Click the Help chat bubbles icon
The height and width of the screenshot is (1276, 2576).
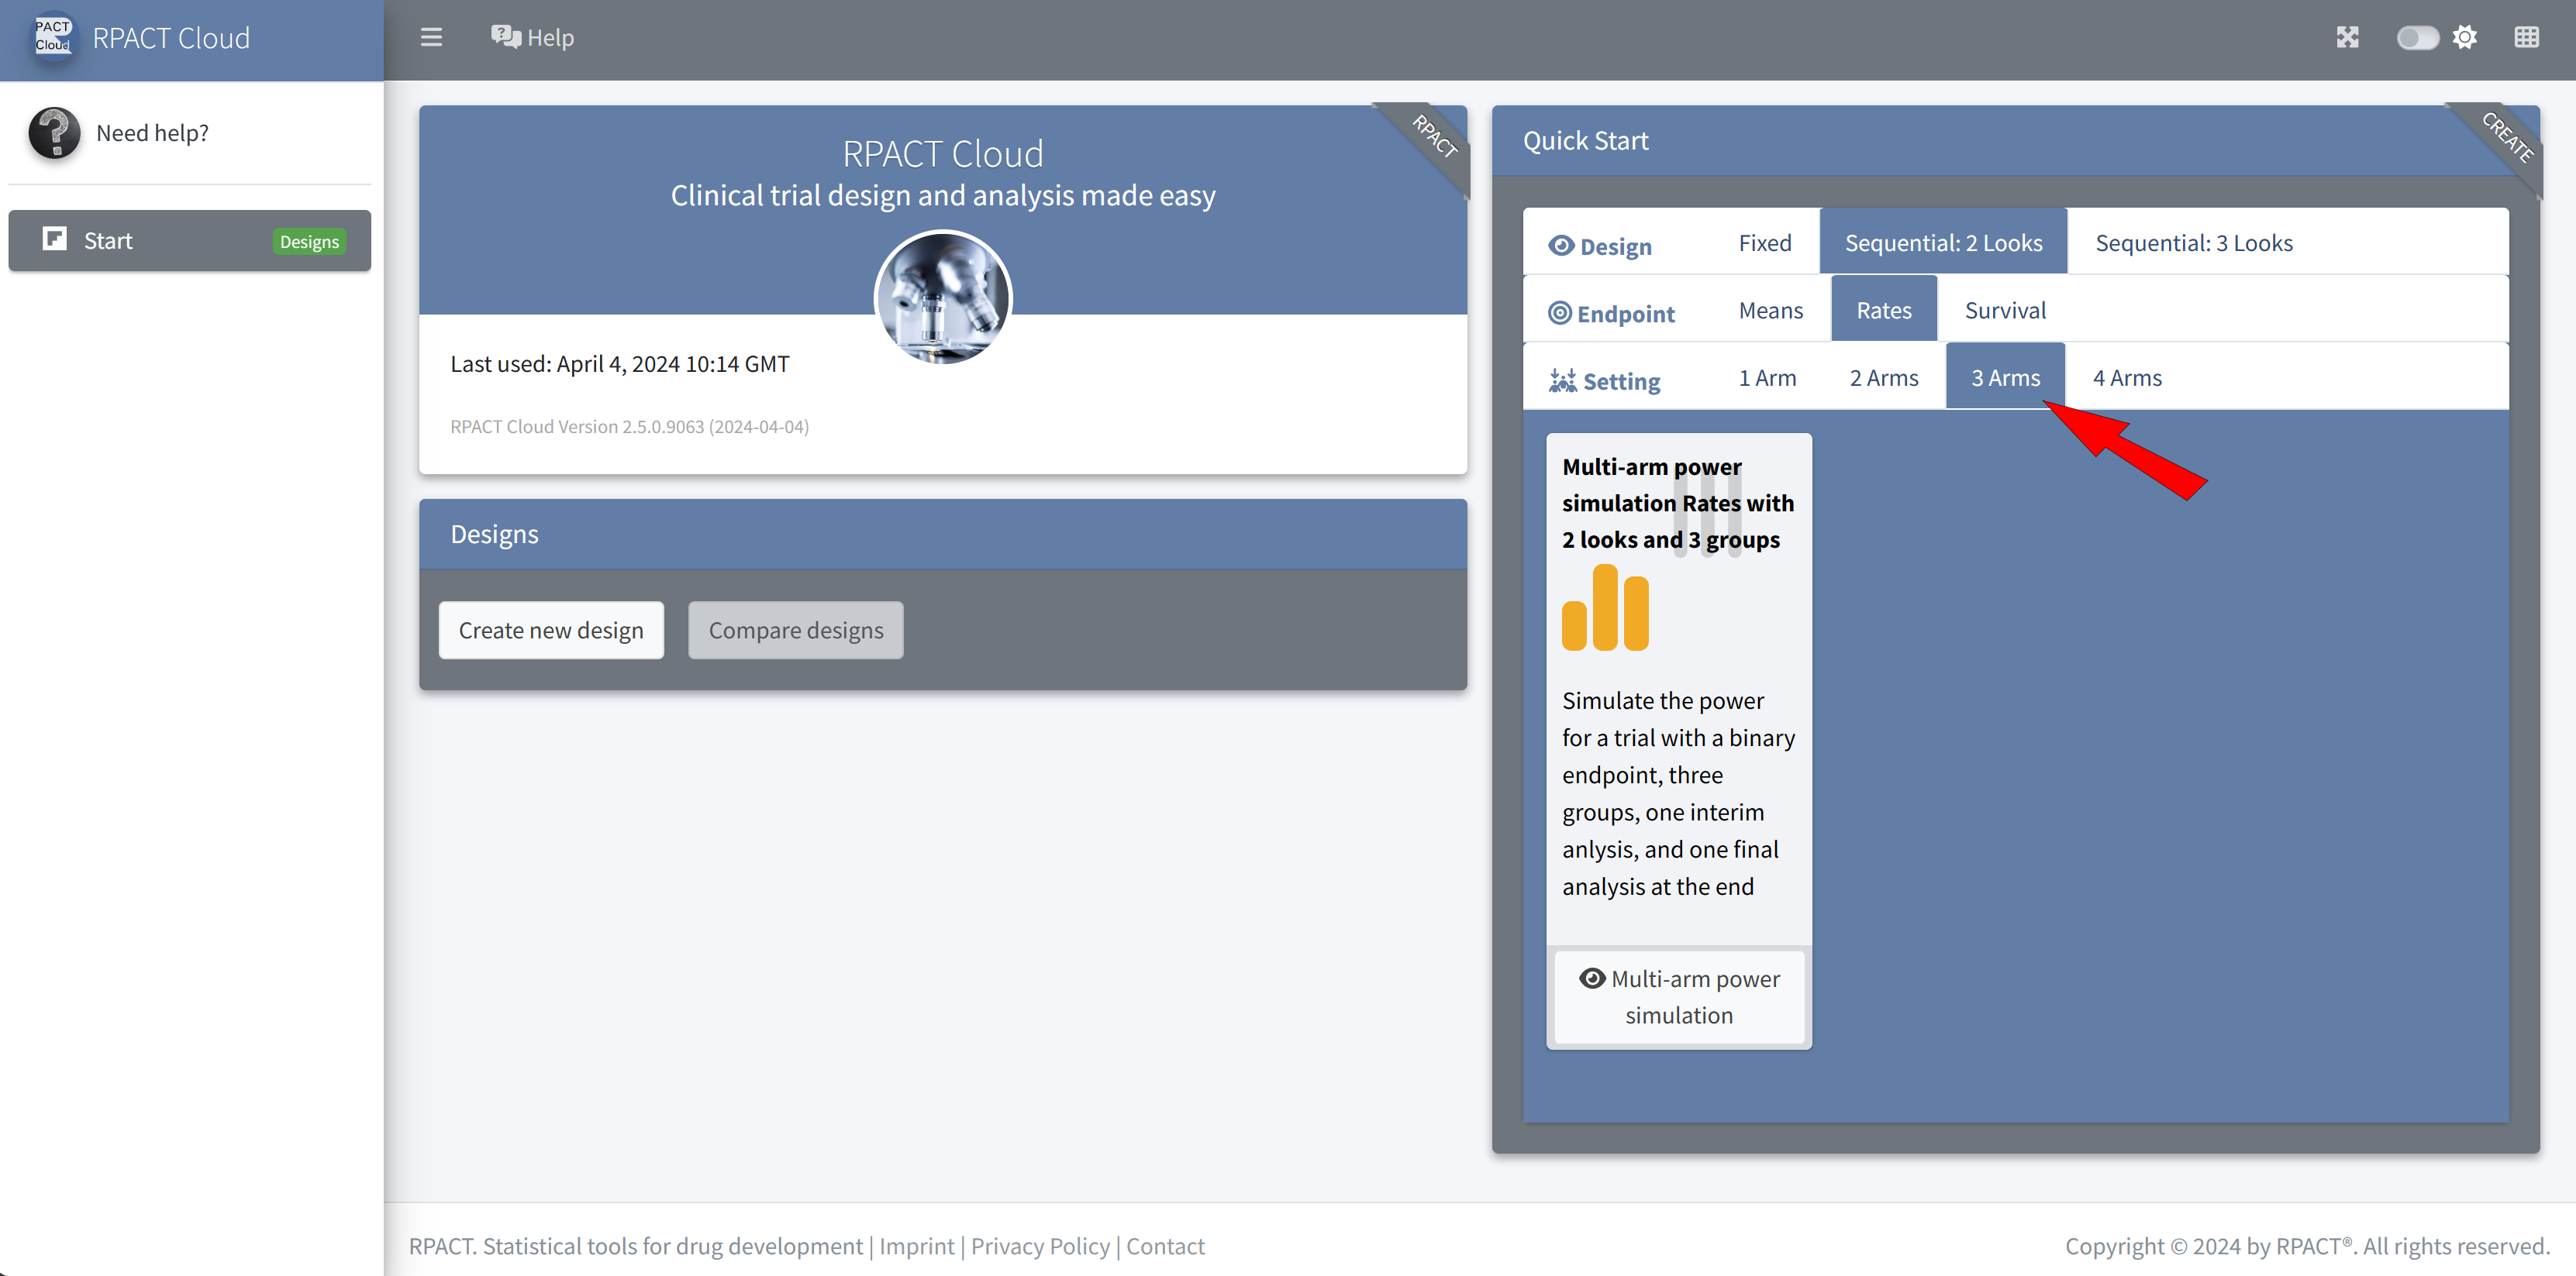505,37
